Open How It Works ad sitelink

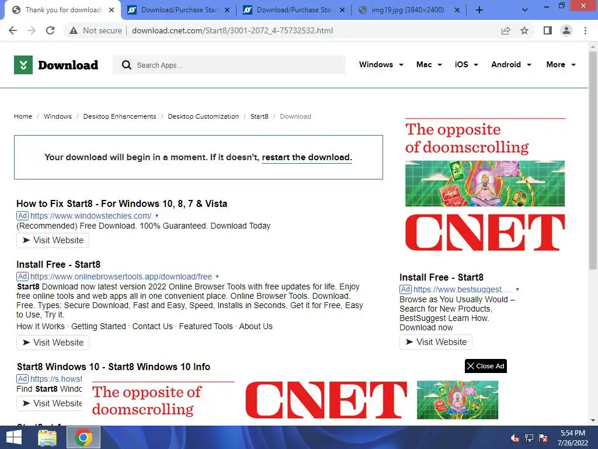pyautogui.click(x=40, y=326)
